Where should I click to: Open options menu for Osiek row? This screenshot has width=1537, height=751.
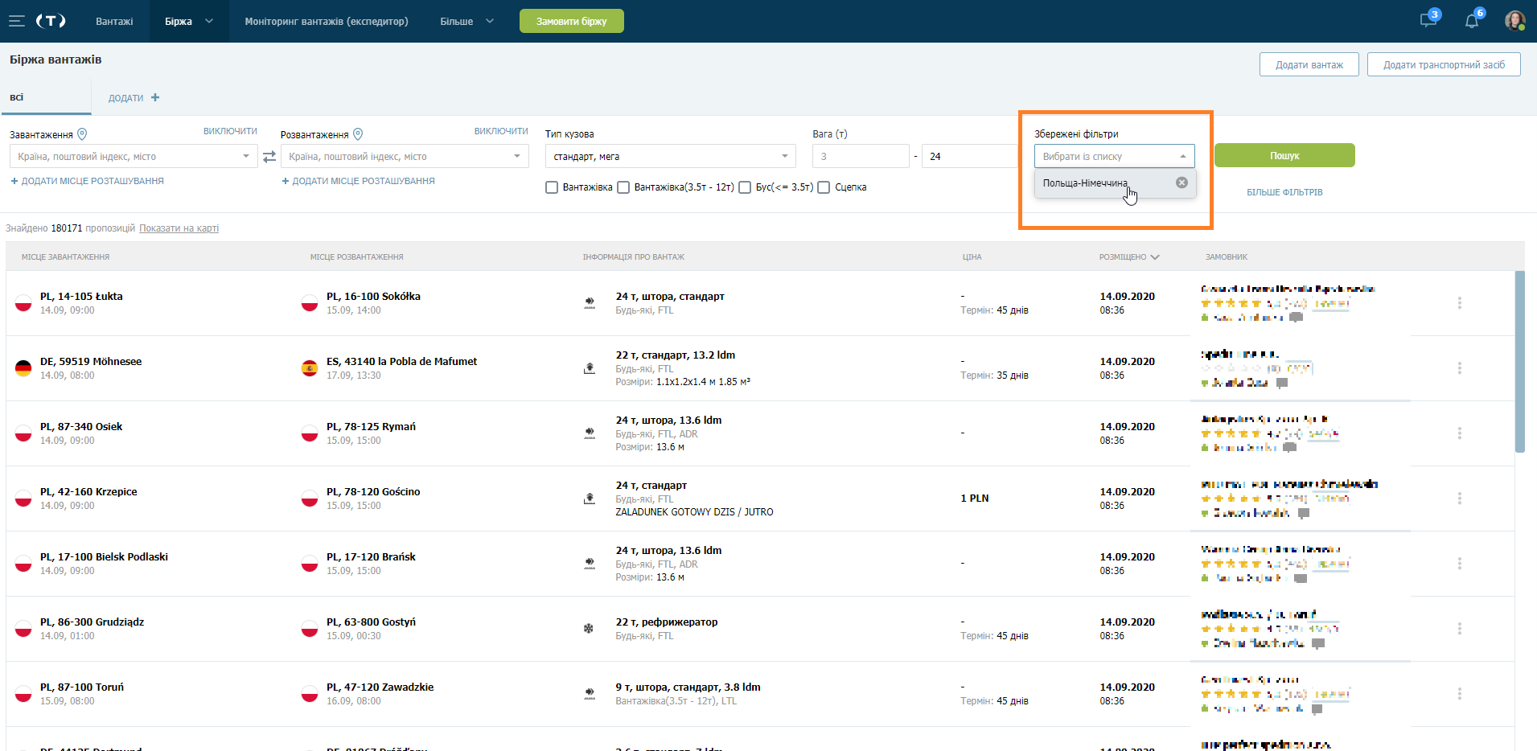tap(1459, 433)
